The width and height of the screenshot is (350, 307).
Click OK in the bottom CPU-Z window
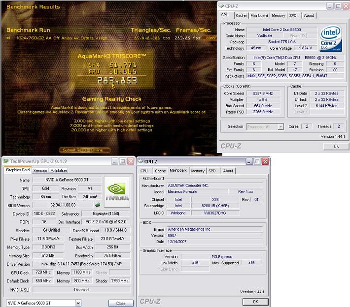(255, 302)
